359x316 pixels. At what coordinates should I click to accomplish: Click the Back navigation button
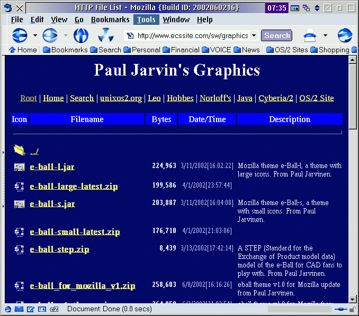(x=20, y=35)
